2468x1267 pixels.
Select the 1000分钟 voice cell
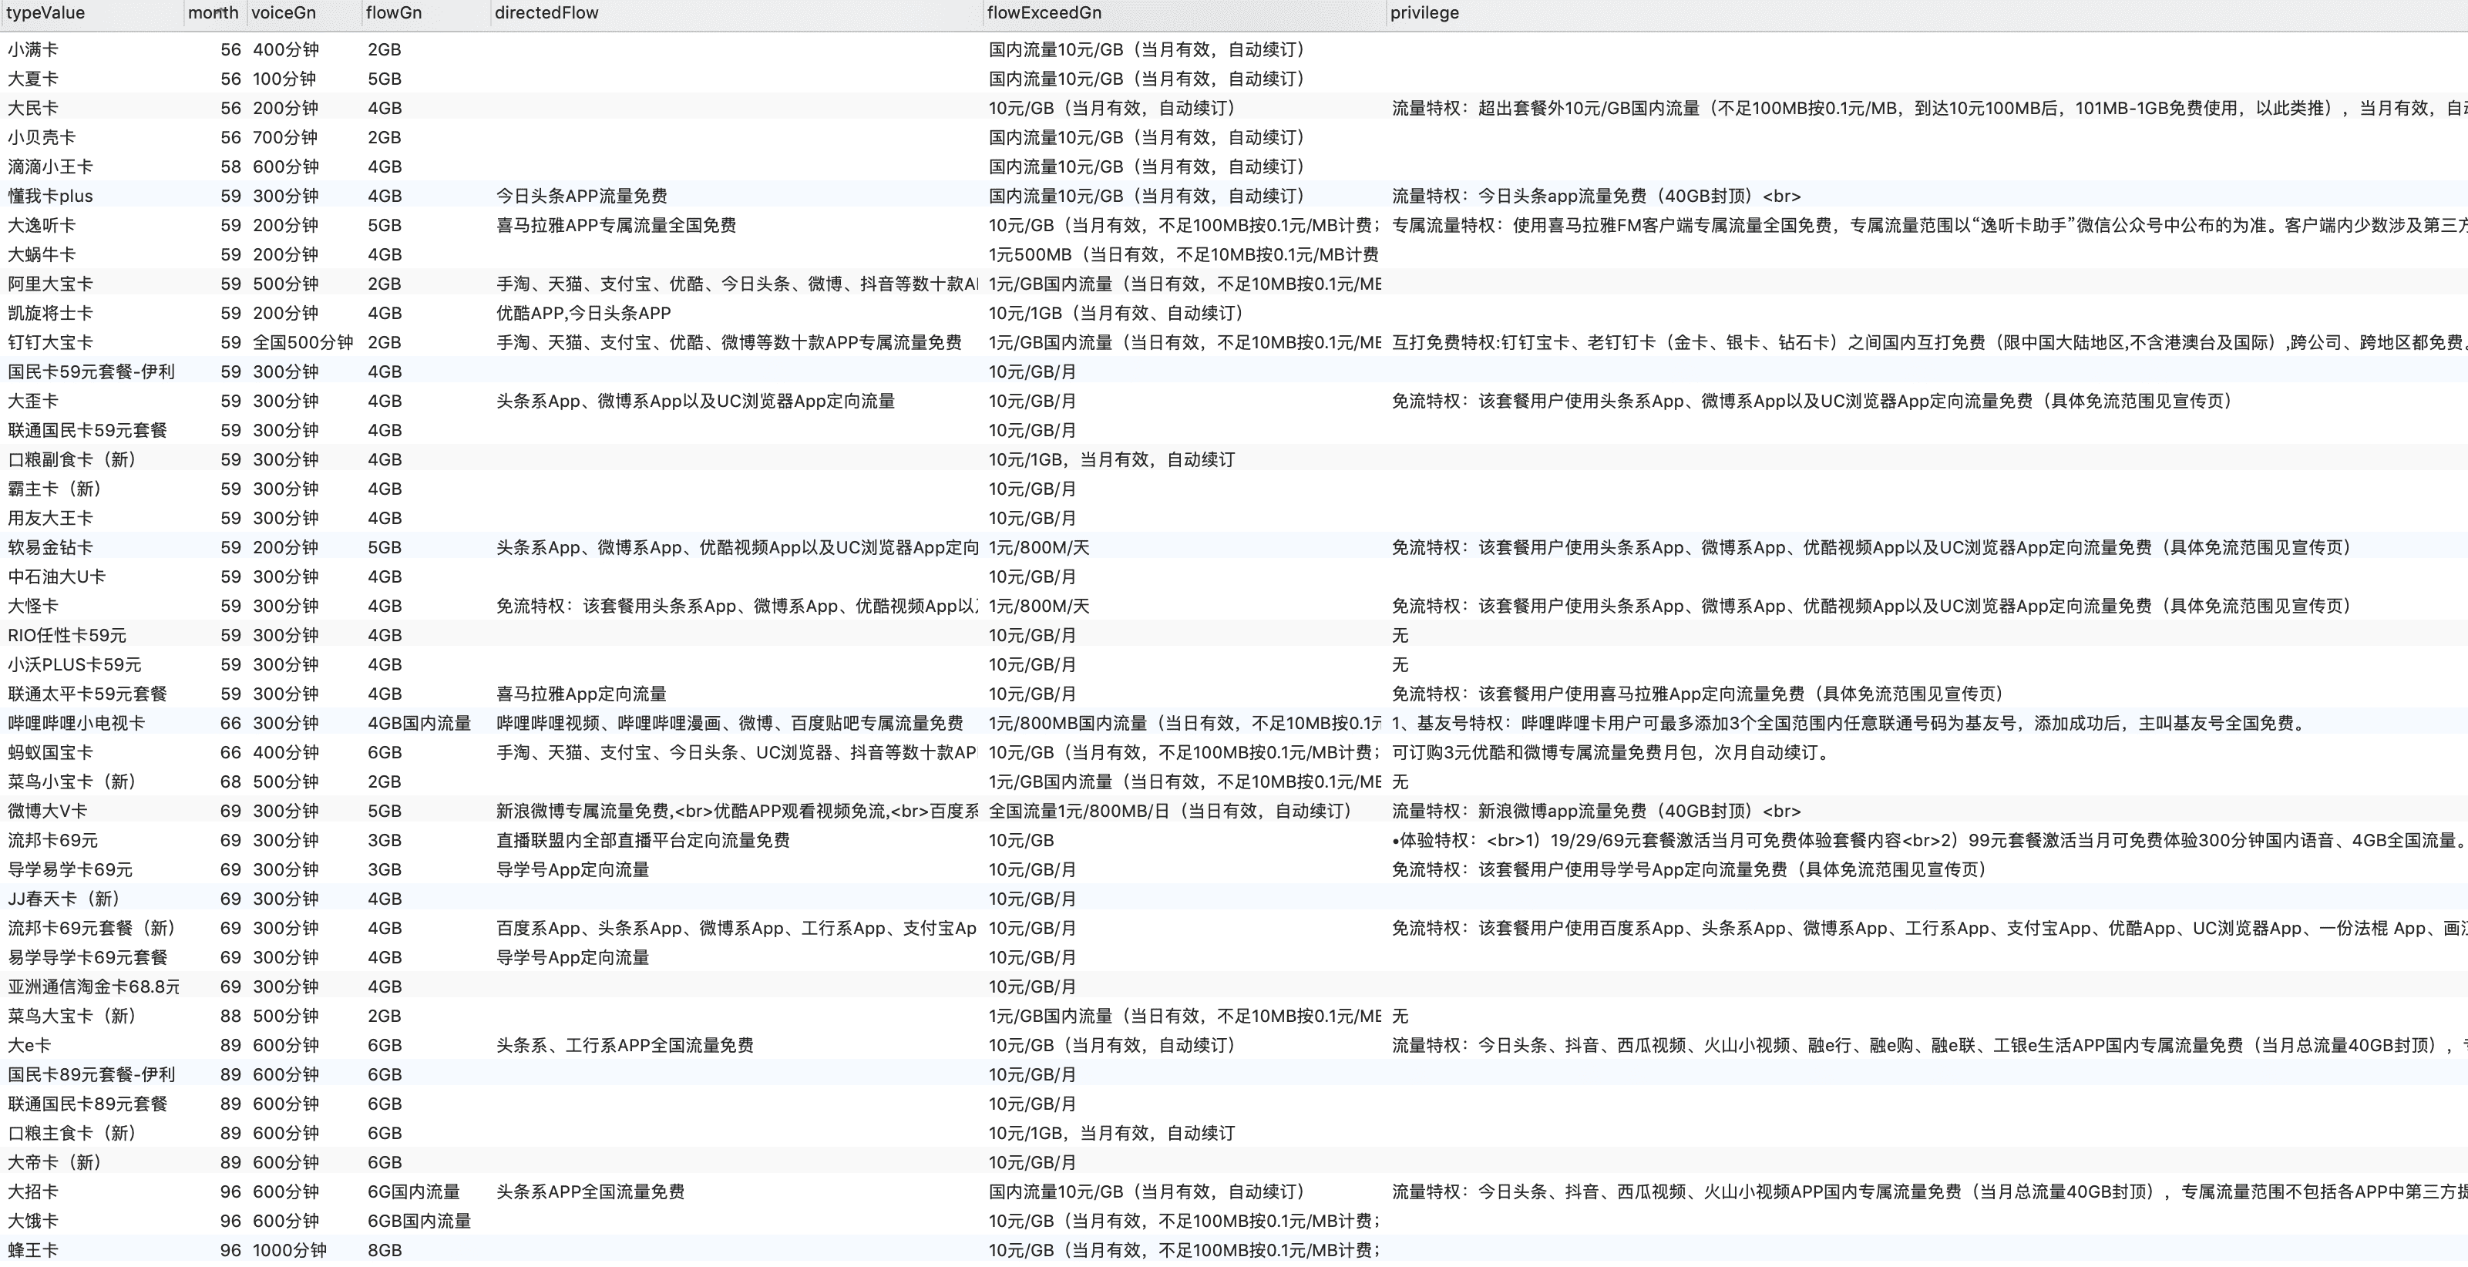289,1251
